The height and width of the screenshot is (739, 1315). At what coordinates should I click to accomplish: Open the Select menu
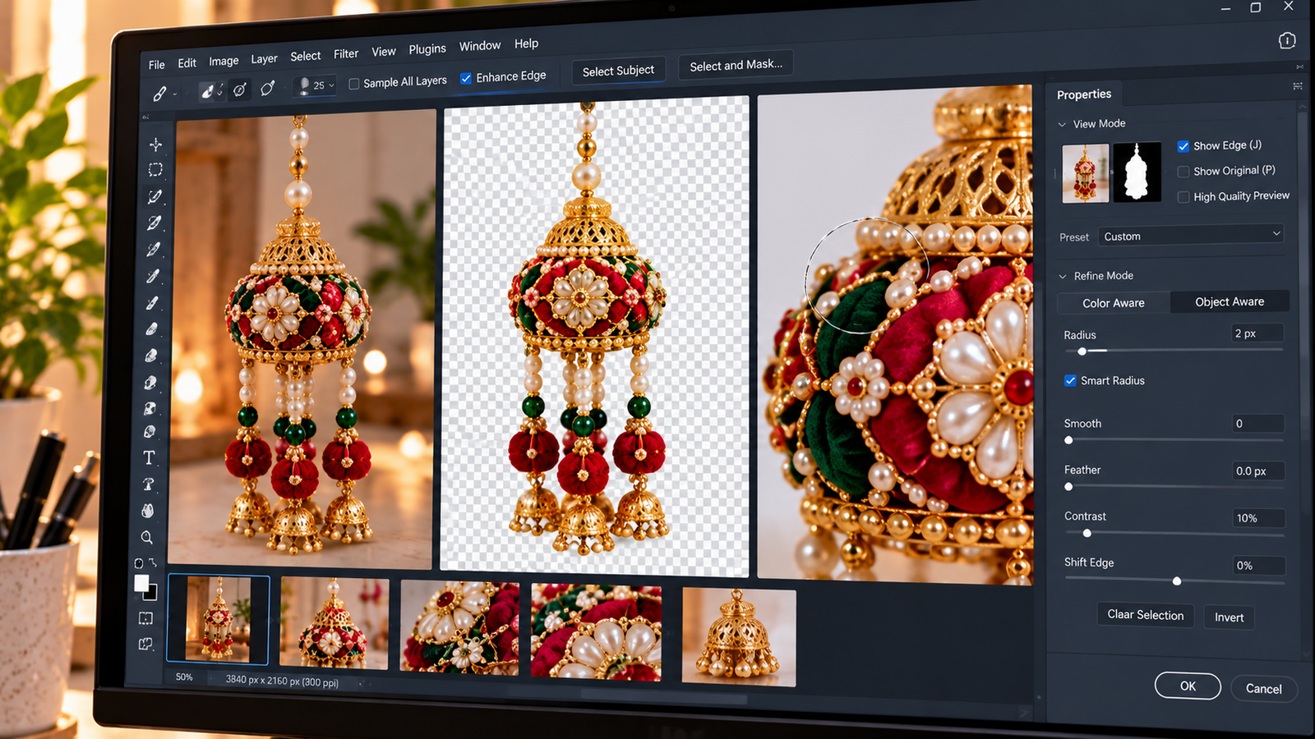point(306,56)
